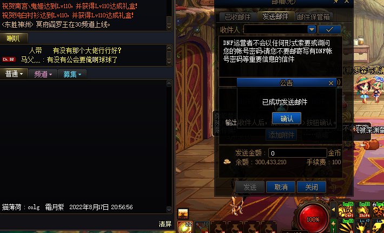Click the Lv.35 Ctrl skill icon
384x233 pixels.
point(346,210)
